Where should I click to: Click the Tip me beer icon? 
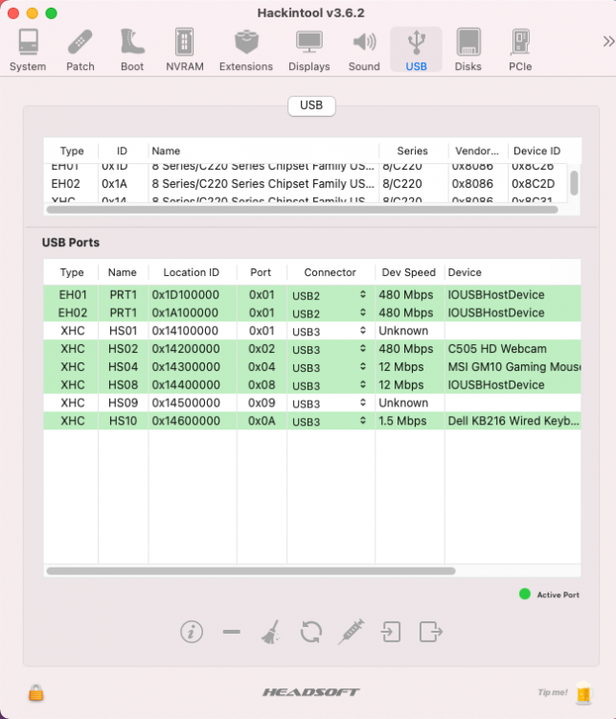coord(584,692)
